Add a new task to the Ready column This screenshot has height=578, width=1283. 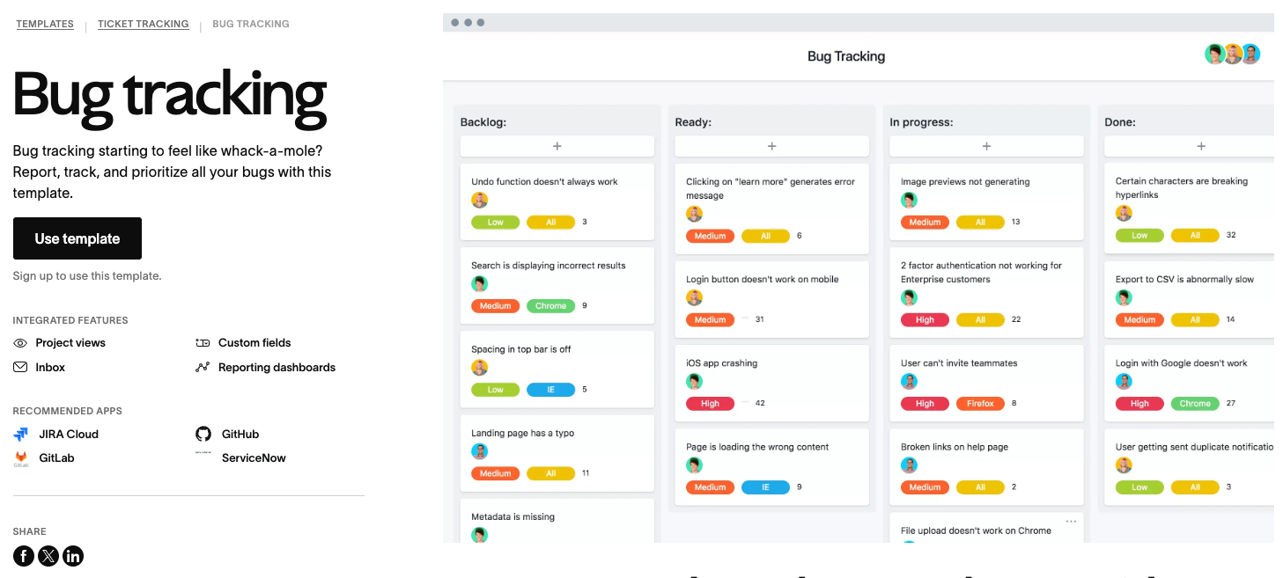(771, 145)
